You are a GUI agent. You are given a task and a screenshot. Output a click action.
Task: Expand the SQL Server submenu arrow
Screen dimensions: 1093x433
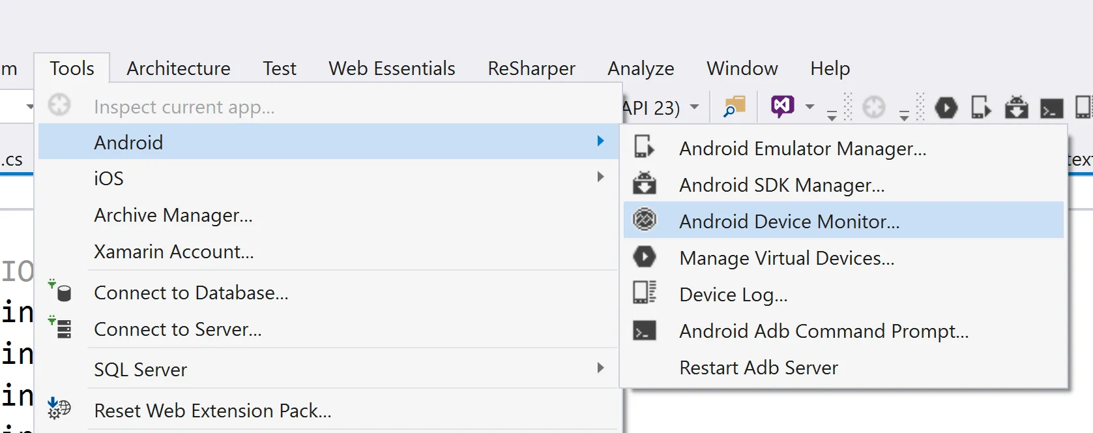601,368
